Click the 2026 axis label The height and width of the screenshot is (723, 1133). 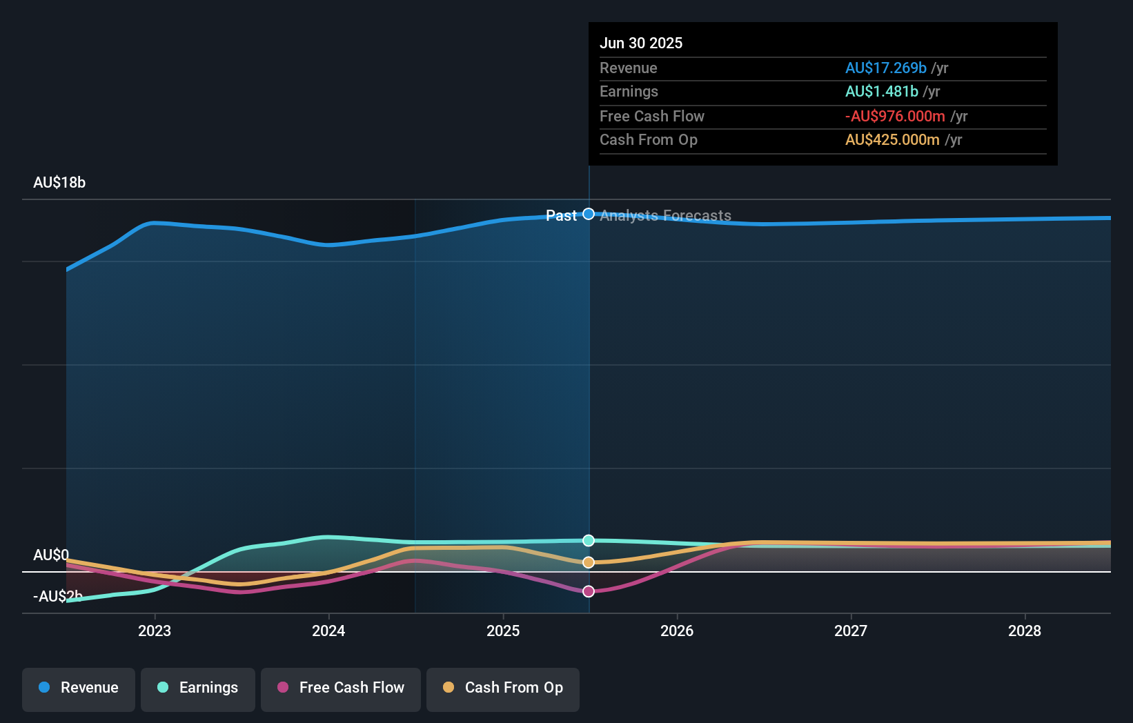(x=678, y=631)
